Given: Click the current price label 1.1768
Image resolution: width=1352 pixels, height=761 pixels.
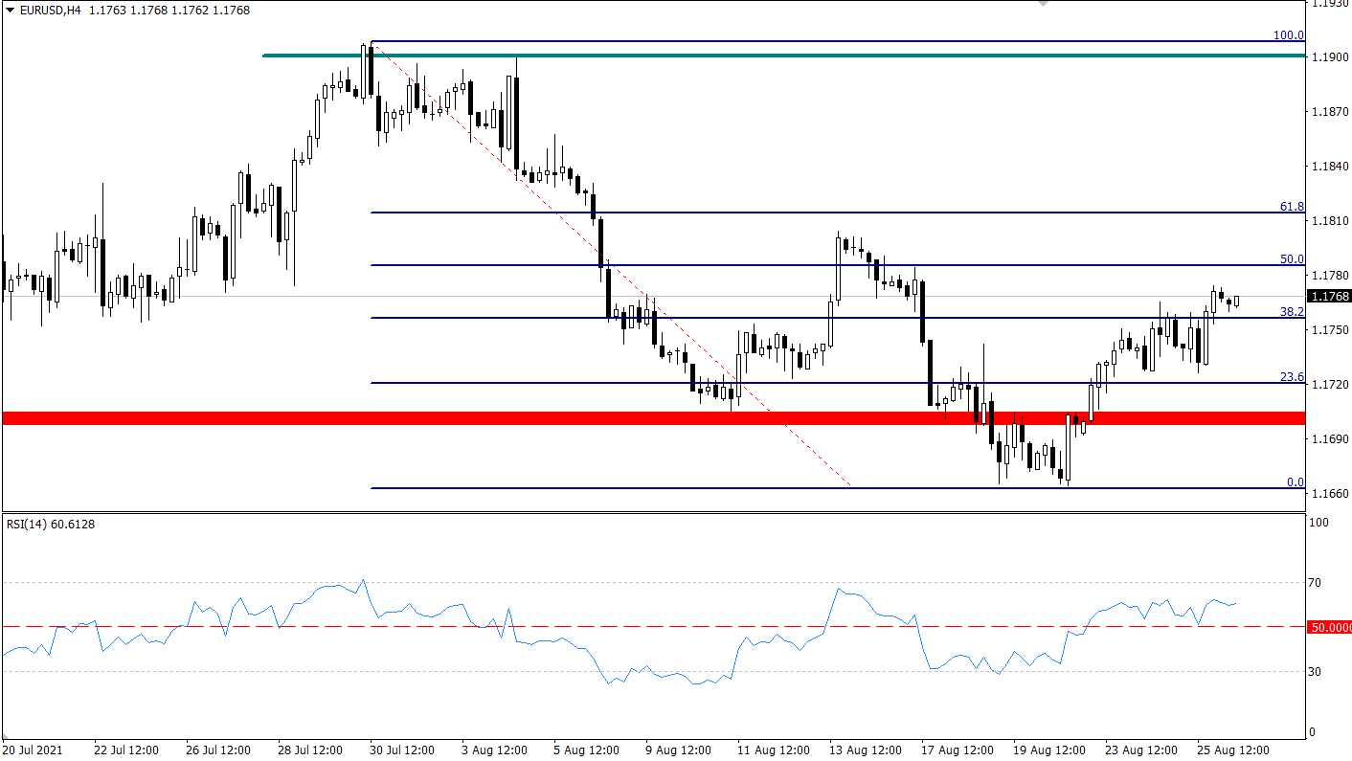Looking at the screenshot, I should [1329, 297].
